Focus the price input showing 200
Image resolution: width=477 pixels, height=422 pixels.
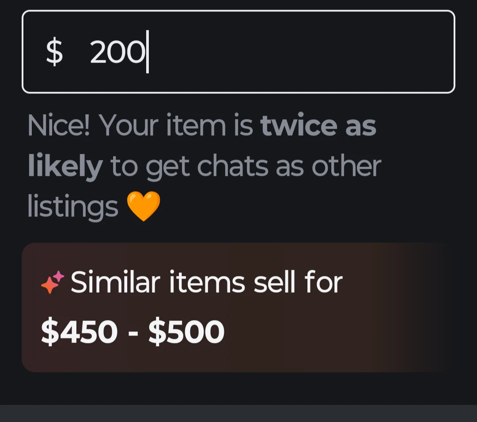238,52
